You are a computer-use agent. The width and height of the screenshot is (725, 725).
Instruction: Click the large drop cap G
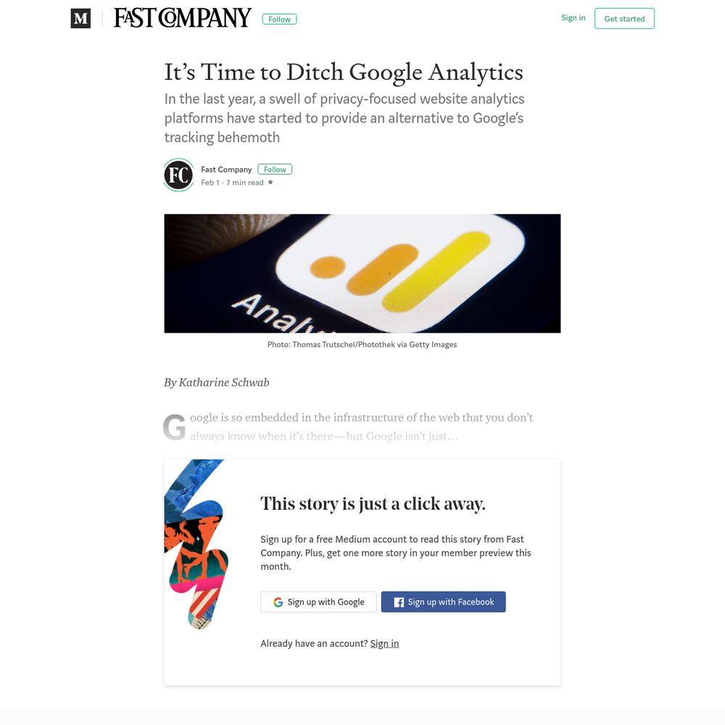tap(174, 427)
